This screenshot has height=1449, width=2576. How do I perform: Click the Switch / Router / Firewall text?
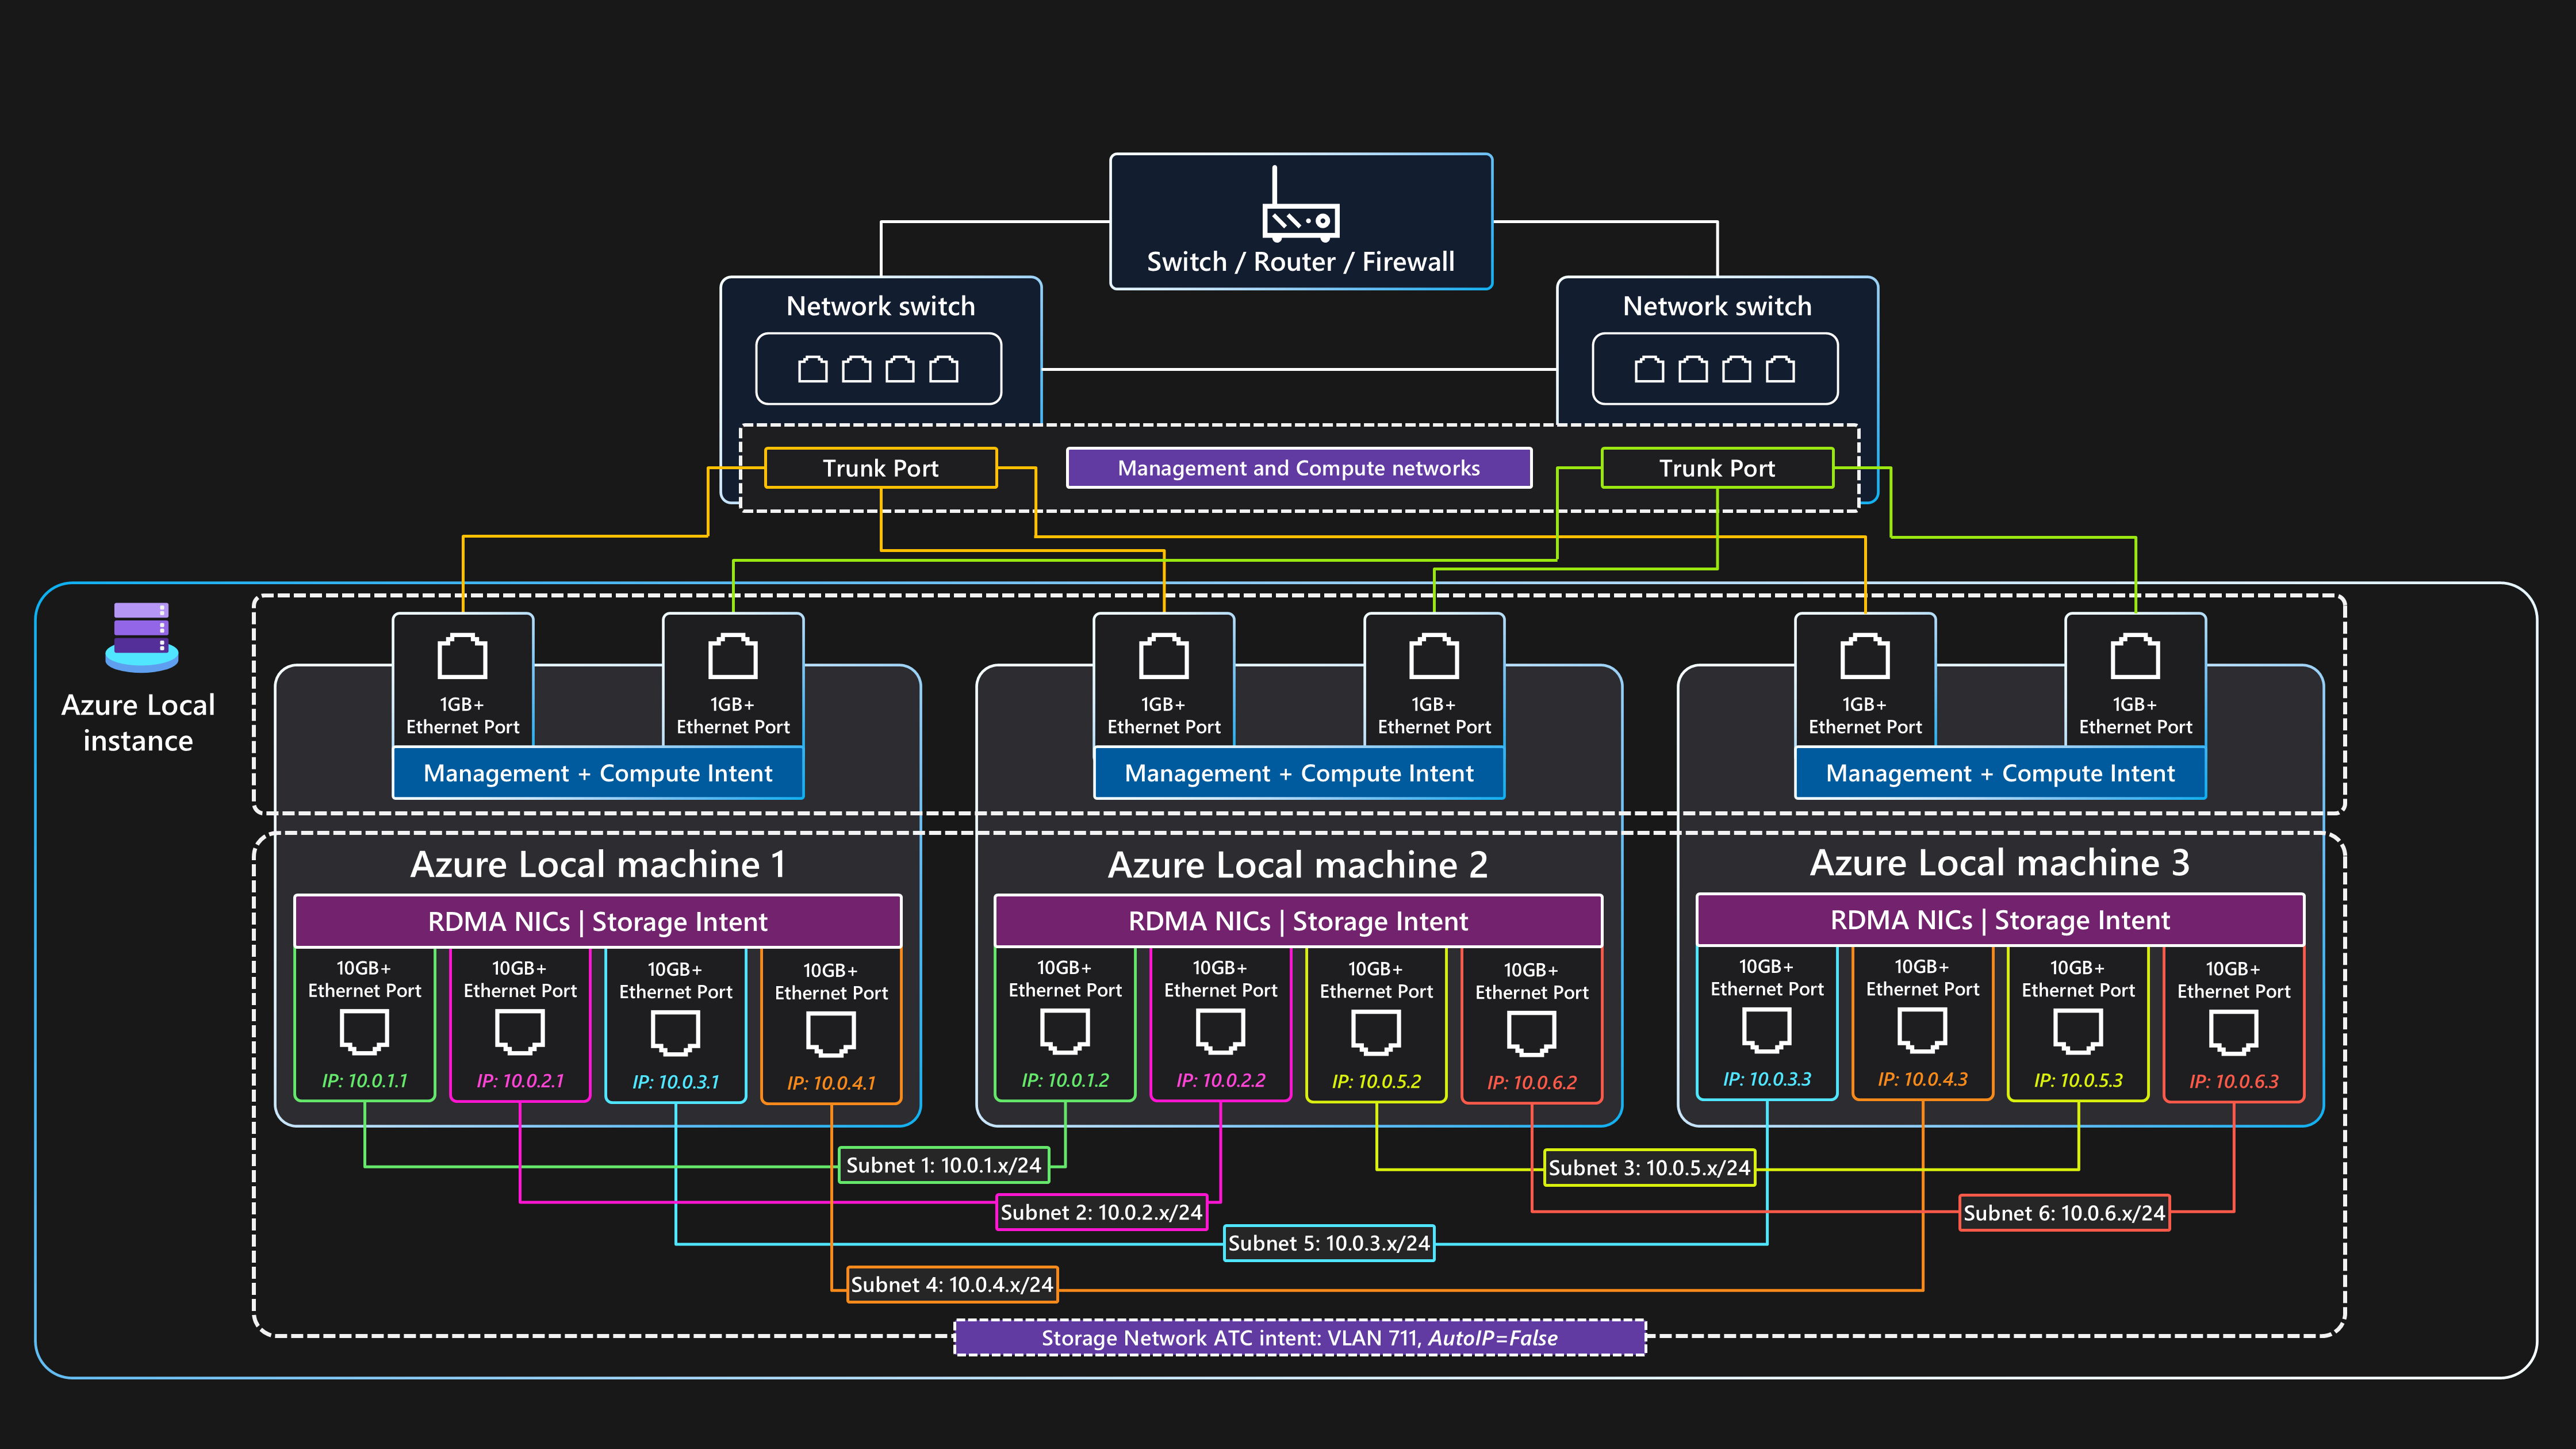1301,262
